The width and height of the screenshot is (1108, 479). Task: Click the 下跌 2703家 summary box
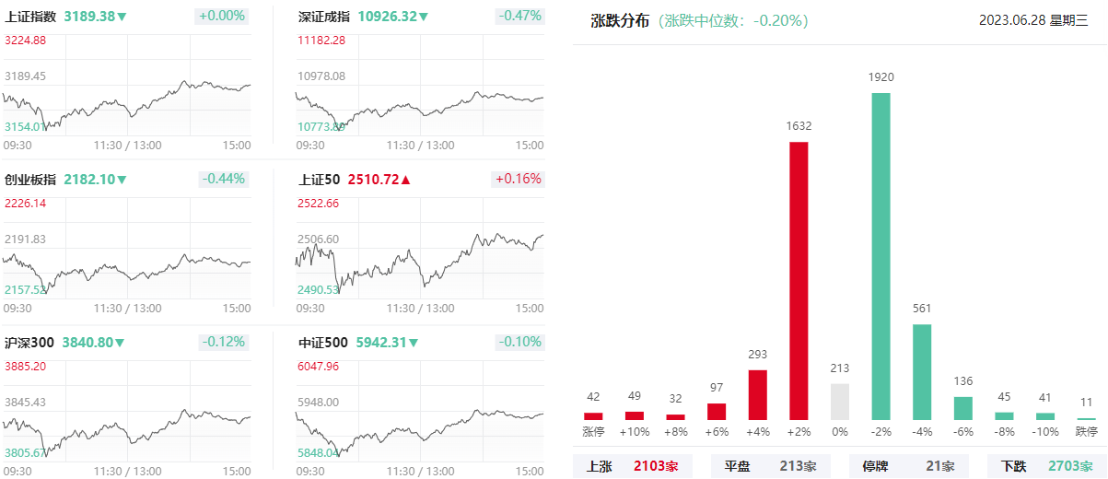[x=1046, y=466]
